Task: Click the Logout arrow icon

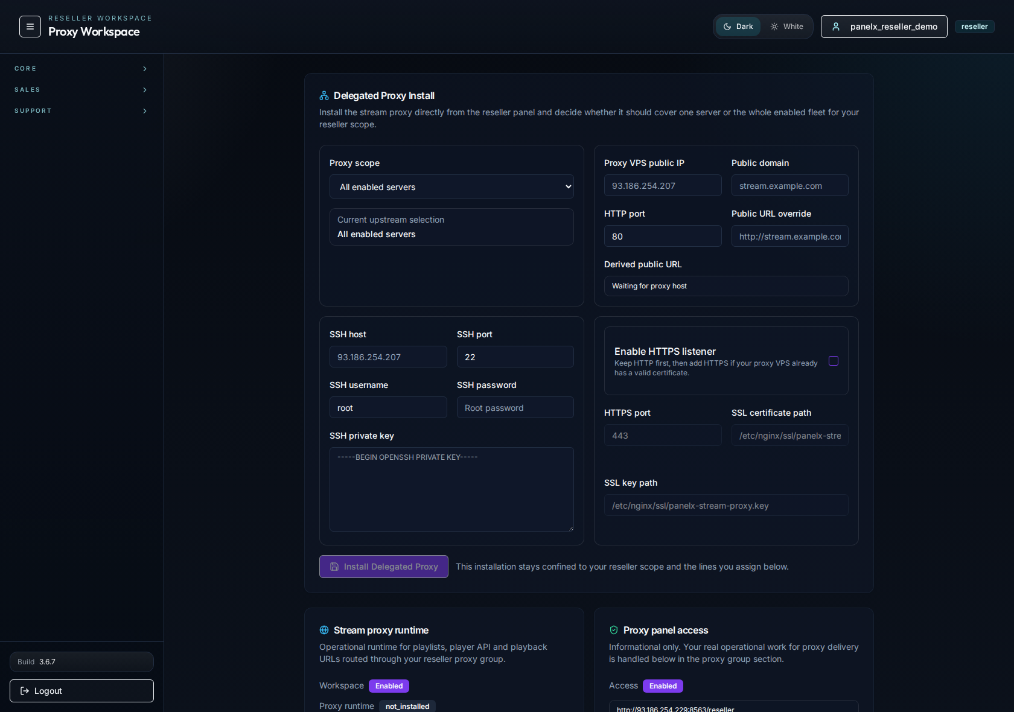Action: click(x=24, y=691)
